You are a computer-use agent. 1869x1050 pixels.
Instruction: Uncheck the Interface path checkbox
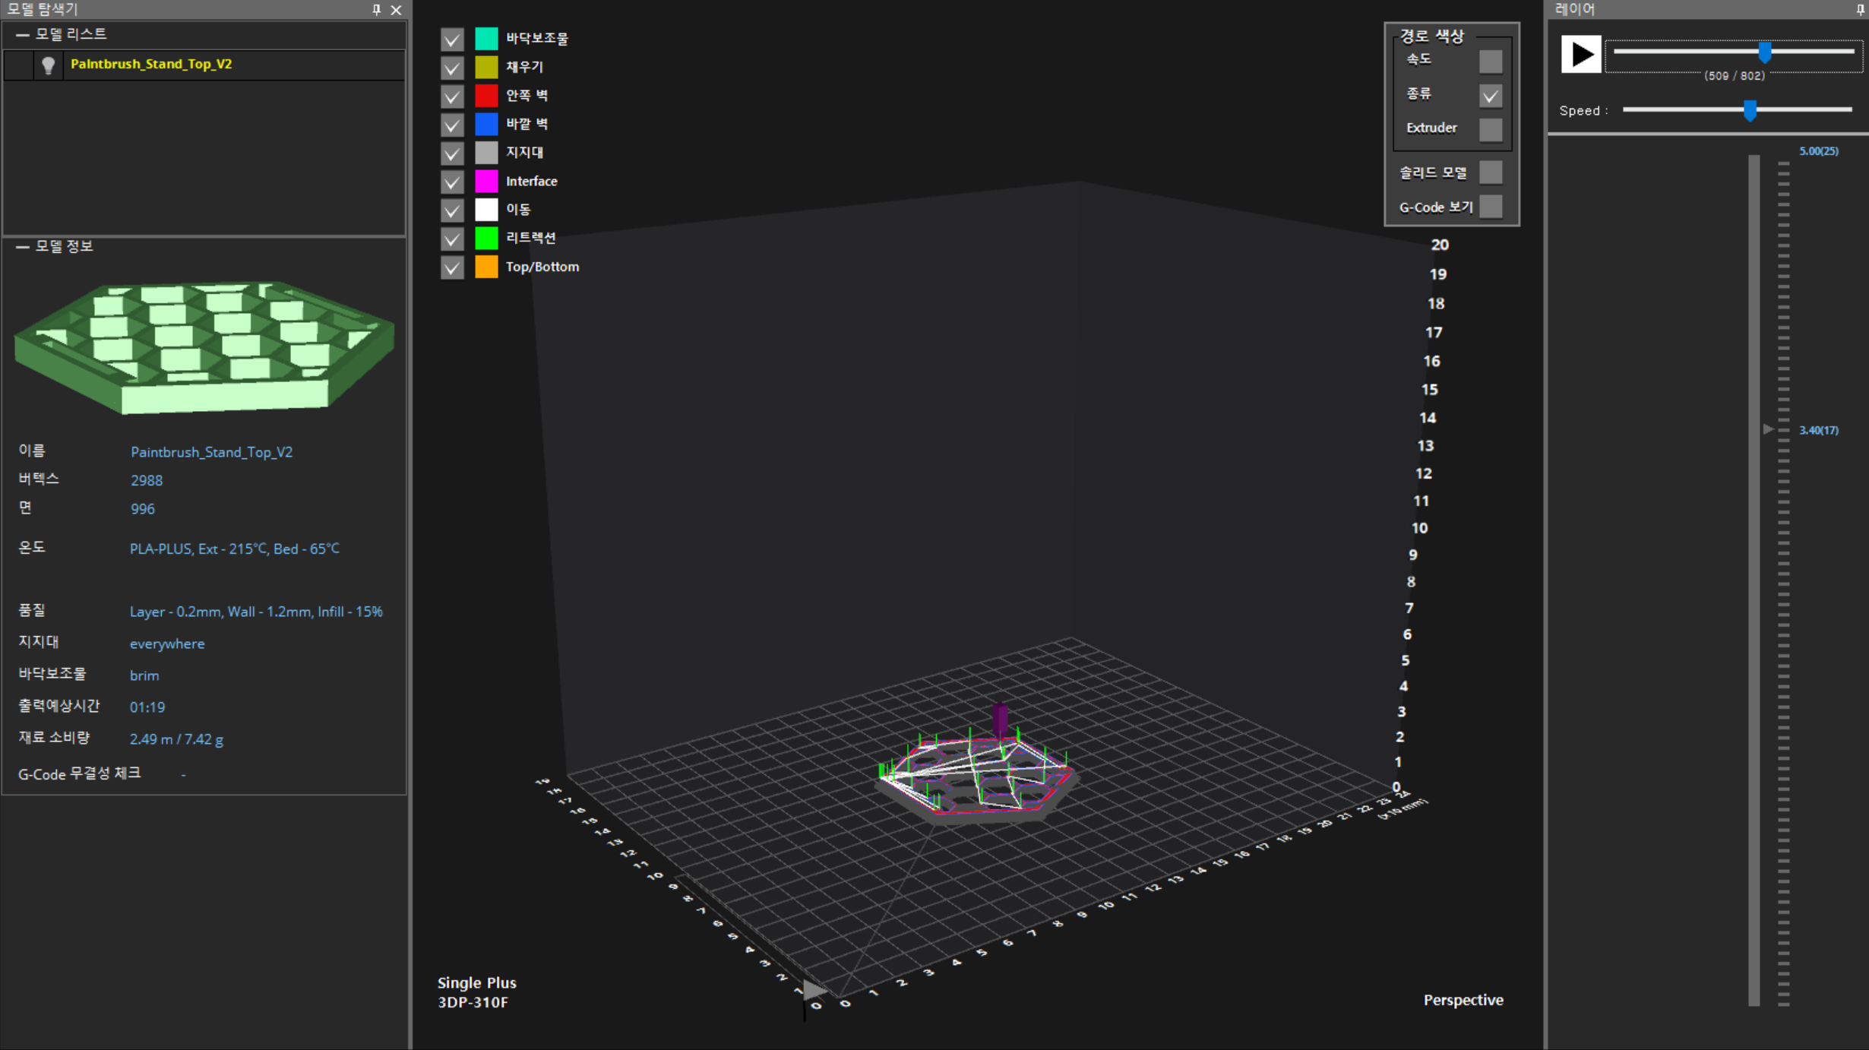pos(452,182)
